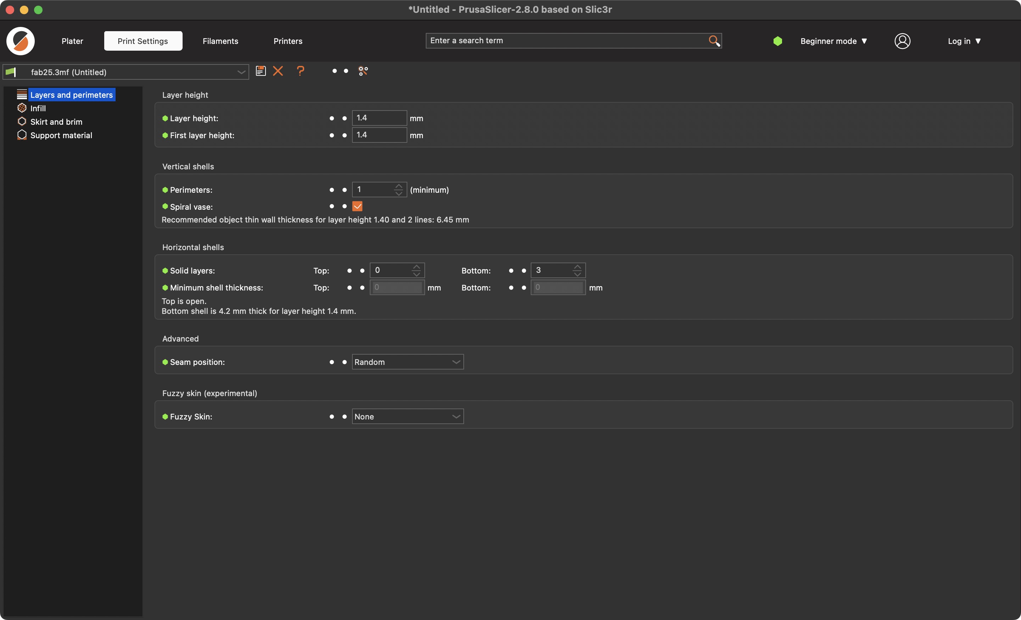The height and width of the screenshot is (620, 1021).
Task: Select Skirt and brim in sidebar
Action: click(x=56, y=122)
